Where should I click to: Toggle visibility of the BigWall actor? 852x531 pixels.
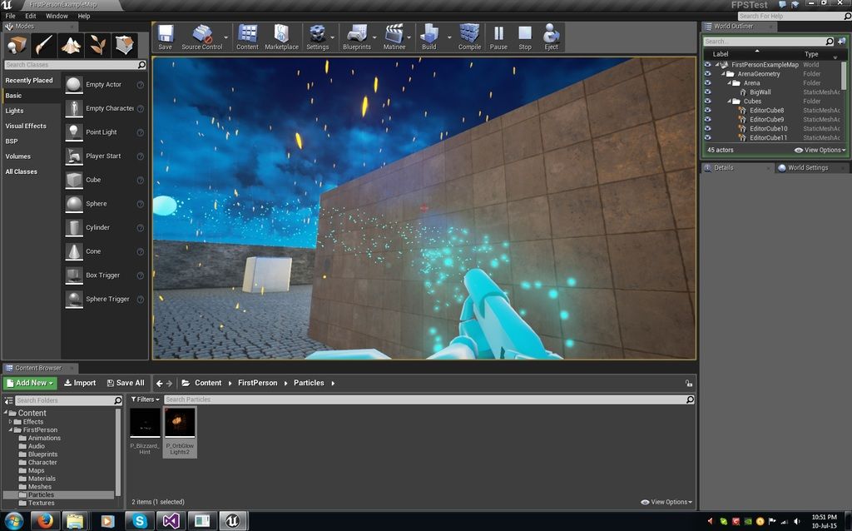707,92
